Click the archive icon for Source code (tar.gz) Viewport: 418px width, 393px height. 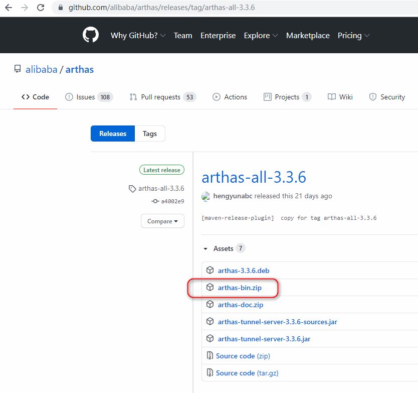210,373
